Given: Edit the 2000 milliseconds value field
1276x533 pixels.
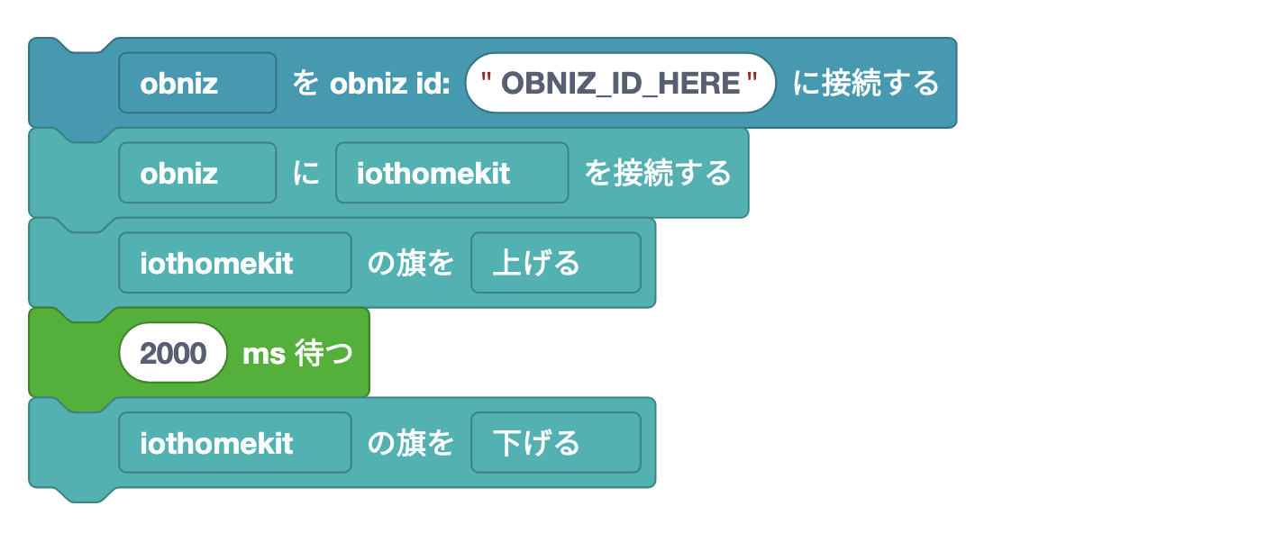Looking at the screenshot, I should (174, 353).
